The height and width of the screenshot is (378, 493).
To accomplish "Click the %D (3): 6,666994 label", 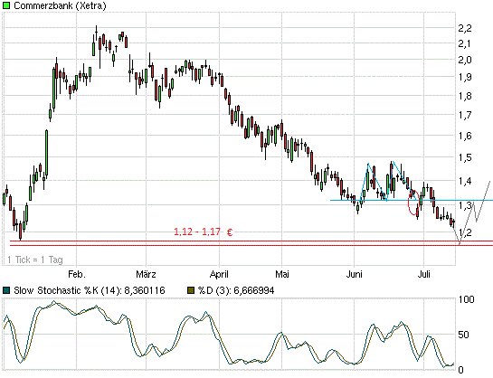I will (x=236, y=290).
